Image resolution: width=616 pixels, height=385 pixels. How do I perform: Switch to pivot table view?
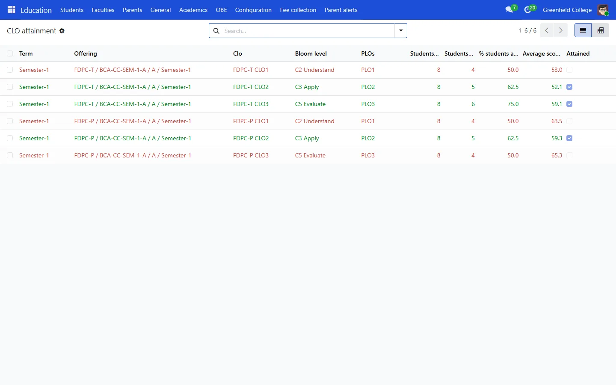tap(601, 30)
